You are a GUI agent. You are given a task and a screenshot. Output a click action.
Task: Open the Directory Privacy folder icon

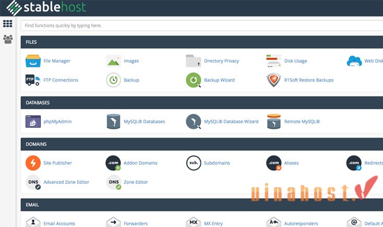(x=194, y=61)
